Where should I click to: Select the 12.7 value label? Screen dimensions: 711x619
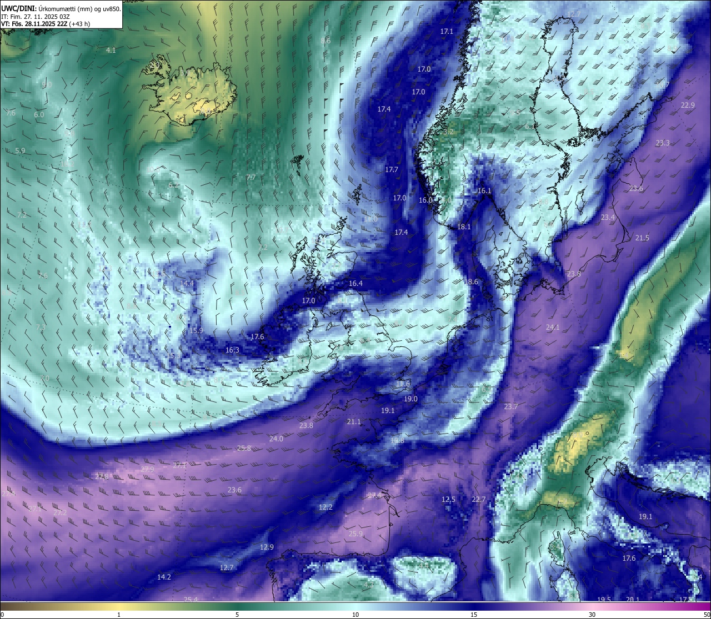coord(227,568)
